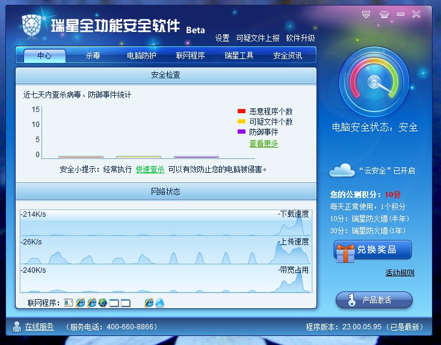Switch to the 电脑防护 tab
Image resolution: width=441 pixels, height=345 pixels.
(x=141, y=55)
